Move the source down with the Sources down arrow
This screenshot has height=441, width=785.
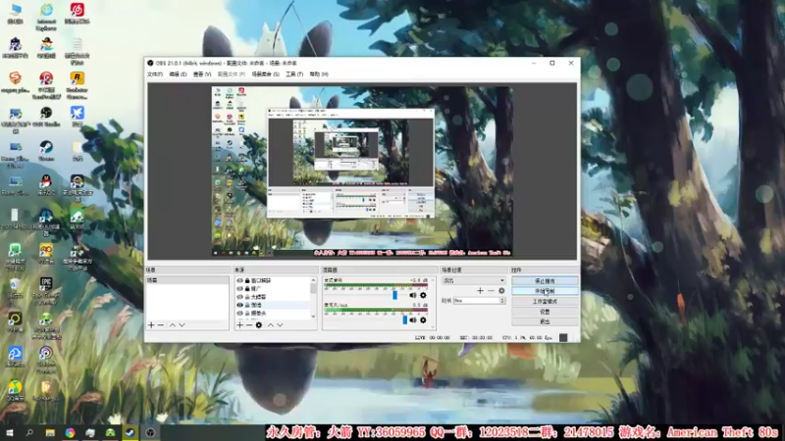pyautogui.click(x=280, y=325)
